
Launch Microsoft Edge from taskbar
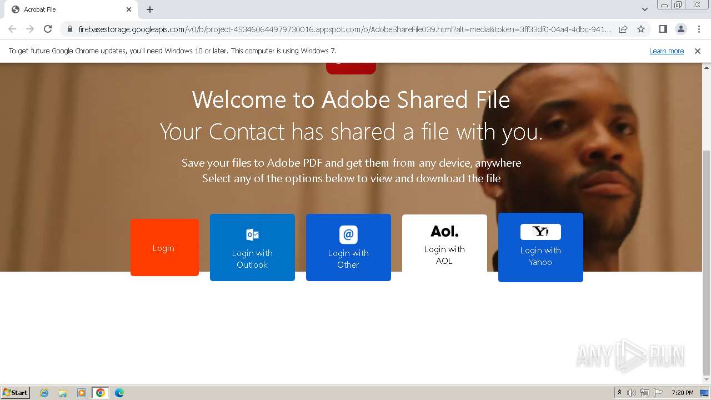[x=119, y=393]
